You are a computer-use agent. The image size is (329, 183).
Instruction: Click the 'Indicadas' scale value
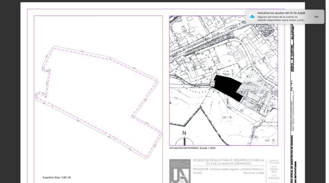(x=274, y=178)
